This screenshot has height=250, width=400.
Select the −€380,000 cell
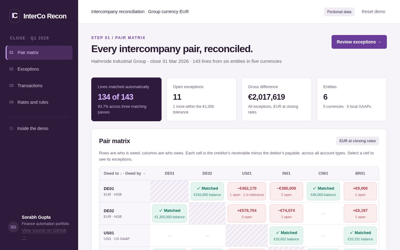click(x=286, y=191)
